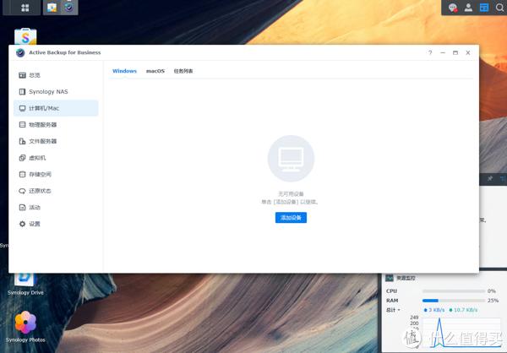Click the 无可用设备 message text
The height and width of the screenshot is (353, 507).
coord(291,193)
